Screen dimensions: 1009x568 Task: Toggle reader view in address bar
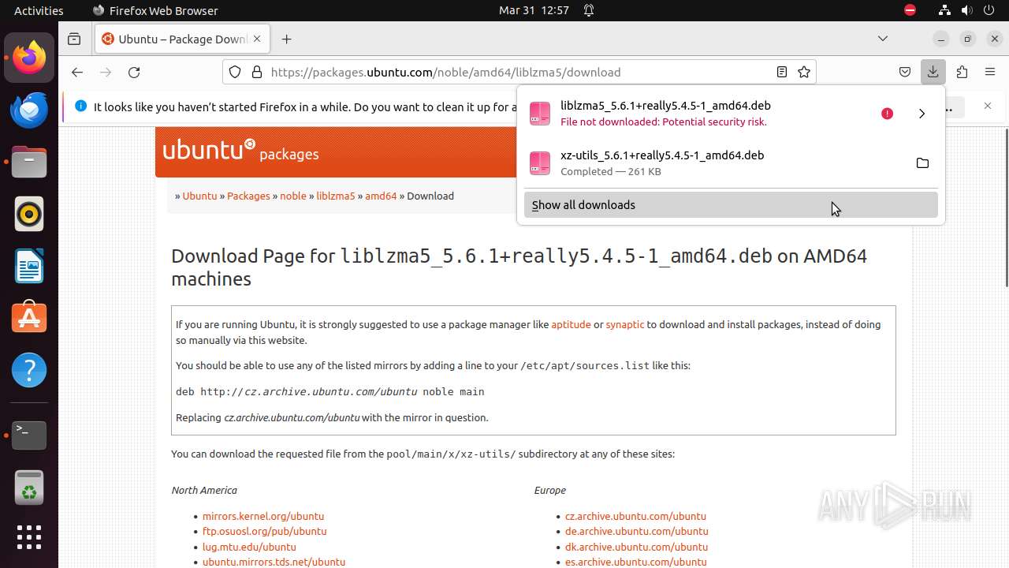pyautogui.click(x=781, y=72)
